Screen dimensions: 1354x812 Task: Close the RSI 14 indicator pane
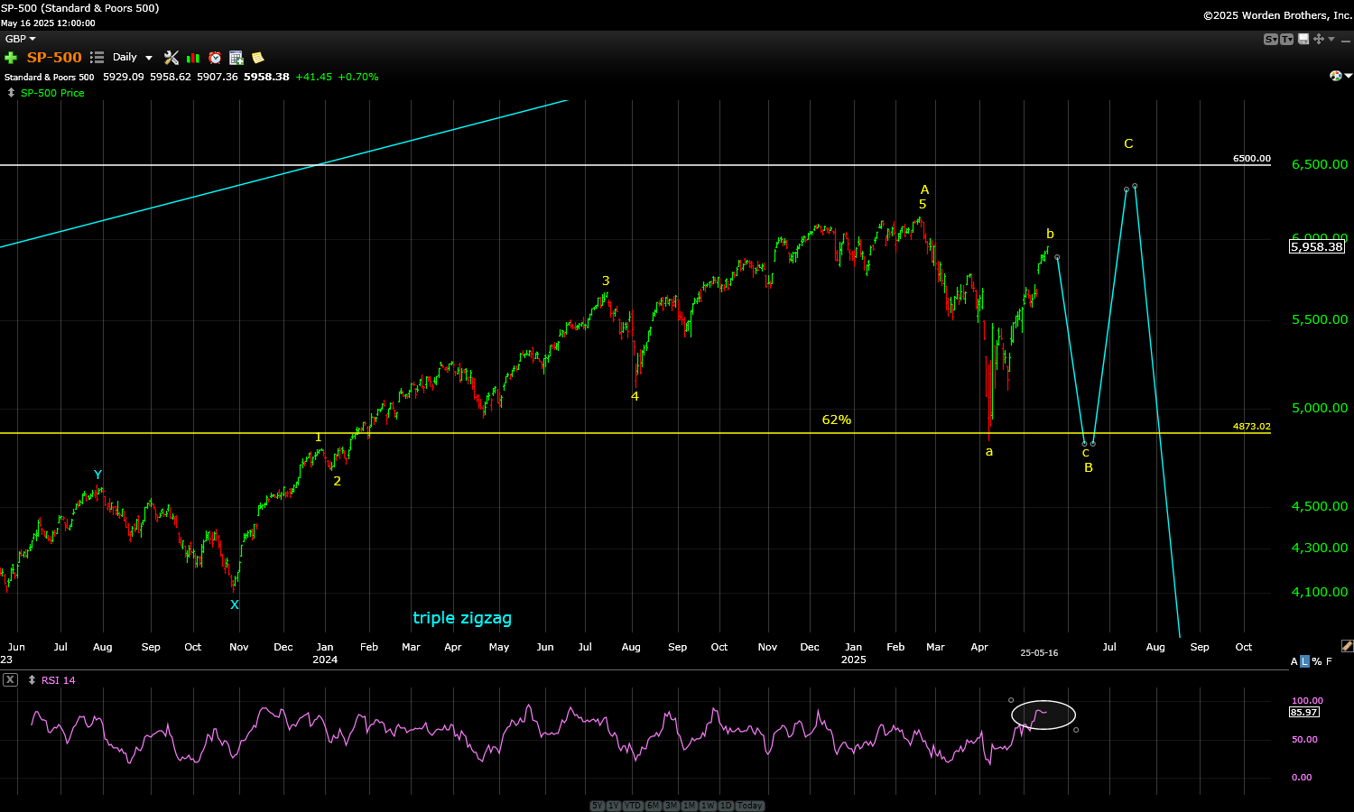point(10,679)
